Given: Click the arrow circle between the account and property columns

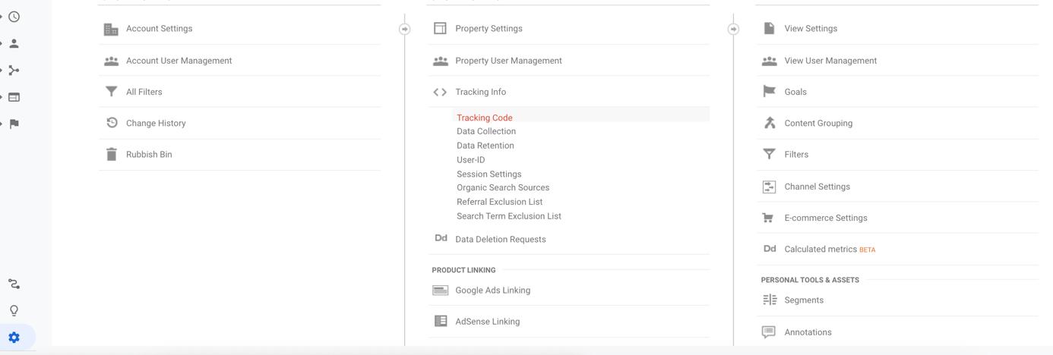Looking at the screenshot, I should click(x=404, y=29).
